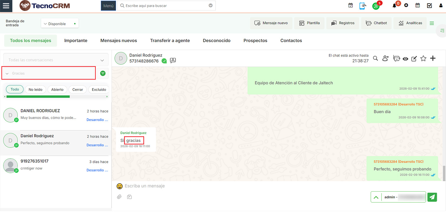Switch to the Prospectos tab
The width and height of the screenshot is (446, 212).
(x=255, y=41)
